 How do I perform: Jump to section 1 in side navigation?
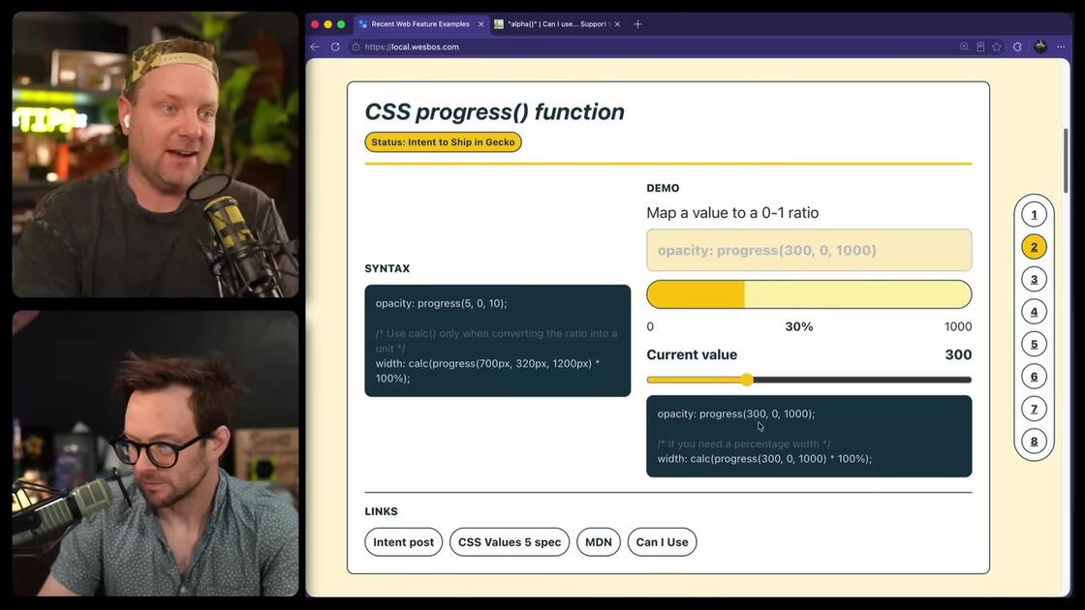(x=1034, y=215)
